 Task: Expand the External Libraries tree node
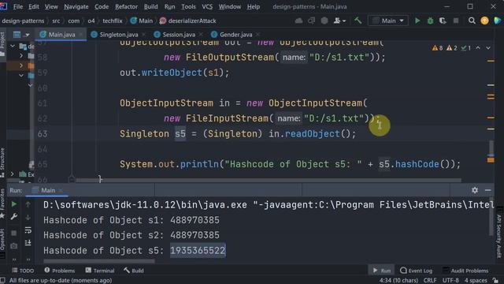click(x=13, y=174)
